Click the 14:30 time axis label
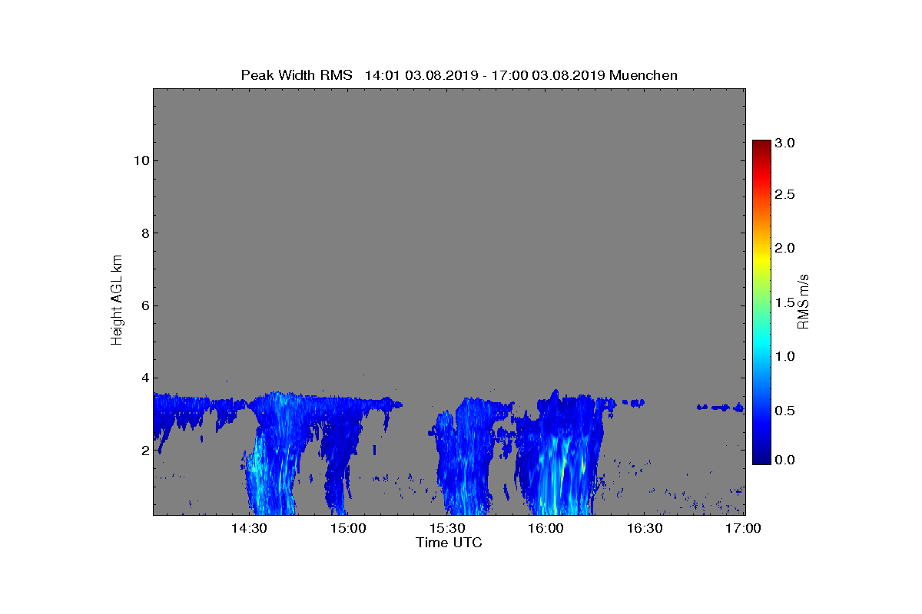Viewport: 922px width, 614px height. point(250,529)
